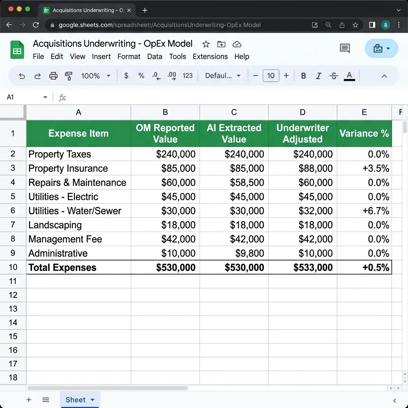408x408 pixels.
Task: Open the Name box dropdown next to A1
Action: point(45,97)
